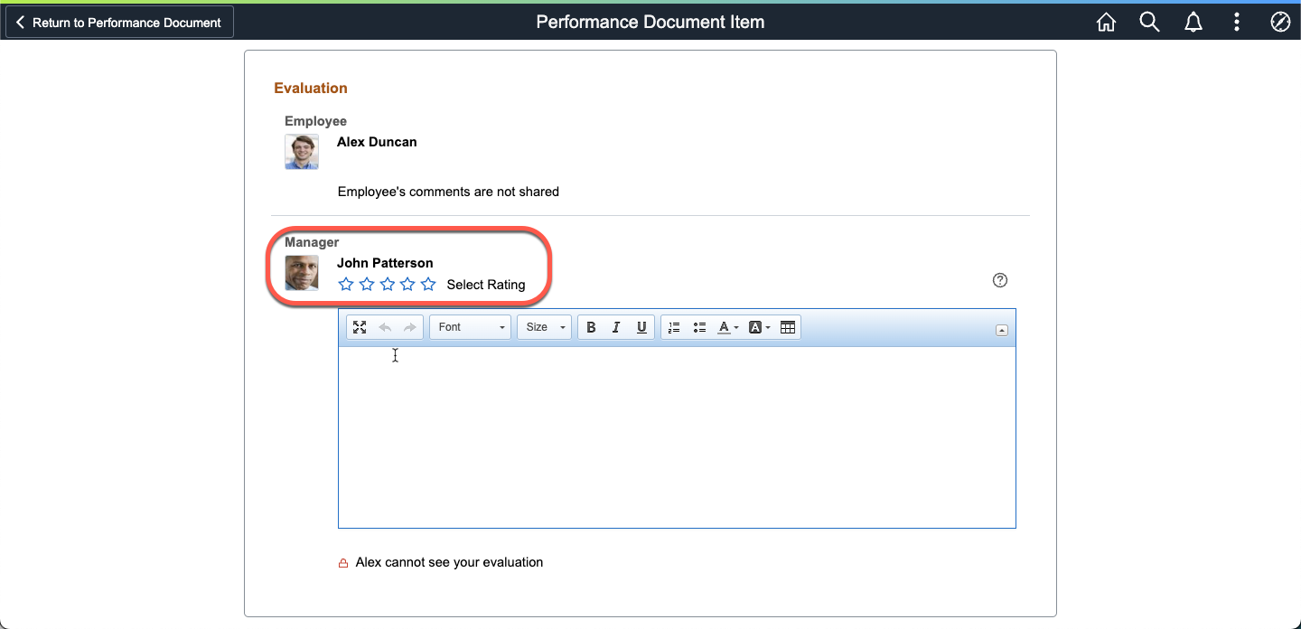The width and height of the screenshot is (1301, 629).
Task: Toggle underline formatting
Action: pyautogui.click(x=641, y=327)
